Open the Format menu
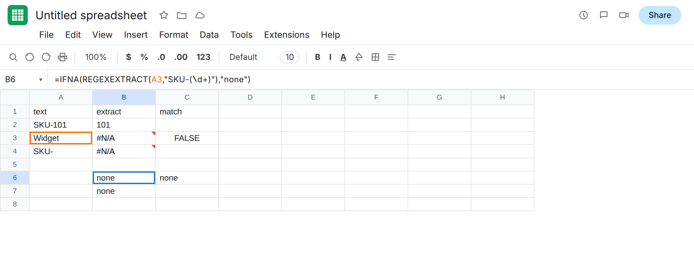This screenshot has height=271, width=694. pyautogui.click(x=173, y=35)
